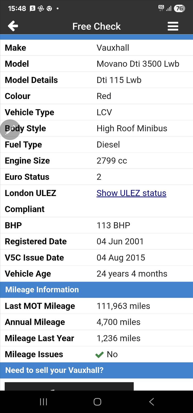Tap the floating pencil edit icon
193x413 pixels.
pos(10,130)
